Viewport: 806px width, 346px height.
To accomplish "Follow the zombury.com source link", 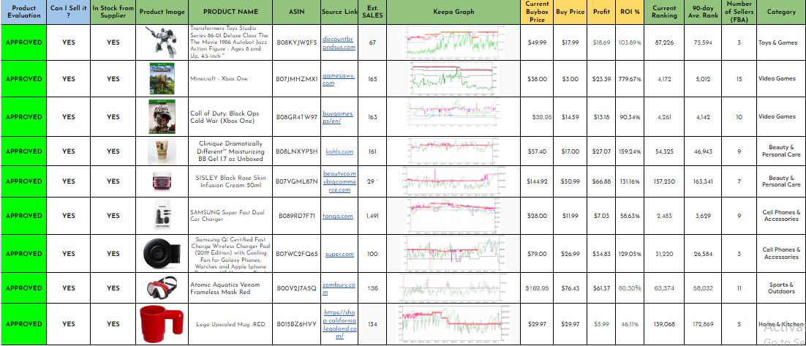I will 339,288.
